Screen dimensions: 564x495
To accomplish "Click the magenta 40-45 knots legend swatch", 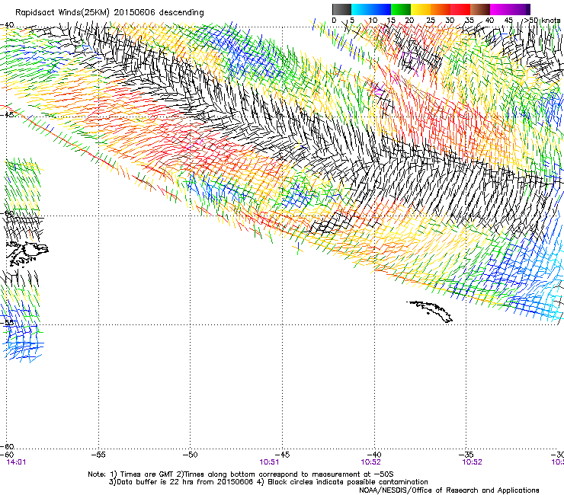I will tap(500, 9).
